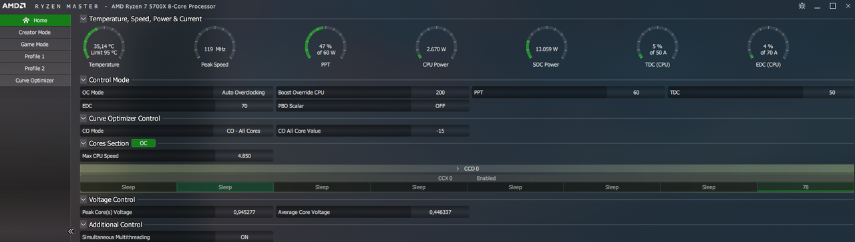Click Peak Core(s) Voltage value 0,945277

coord(244,212)
